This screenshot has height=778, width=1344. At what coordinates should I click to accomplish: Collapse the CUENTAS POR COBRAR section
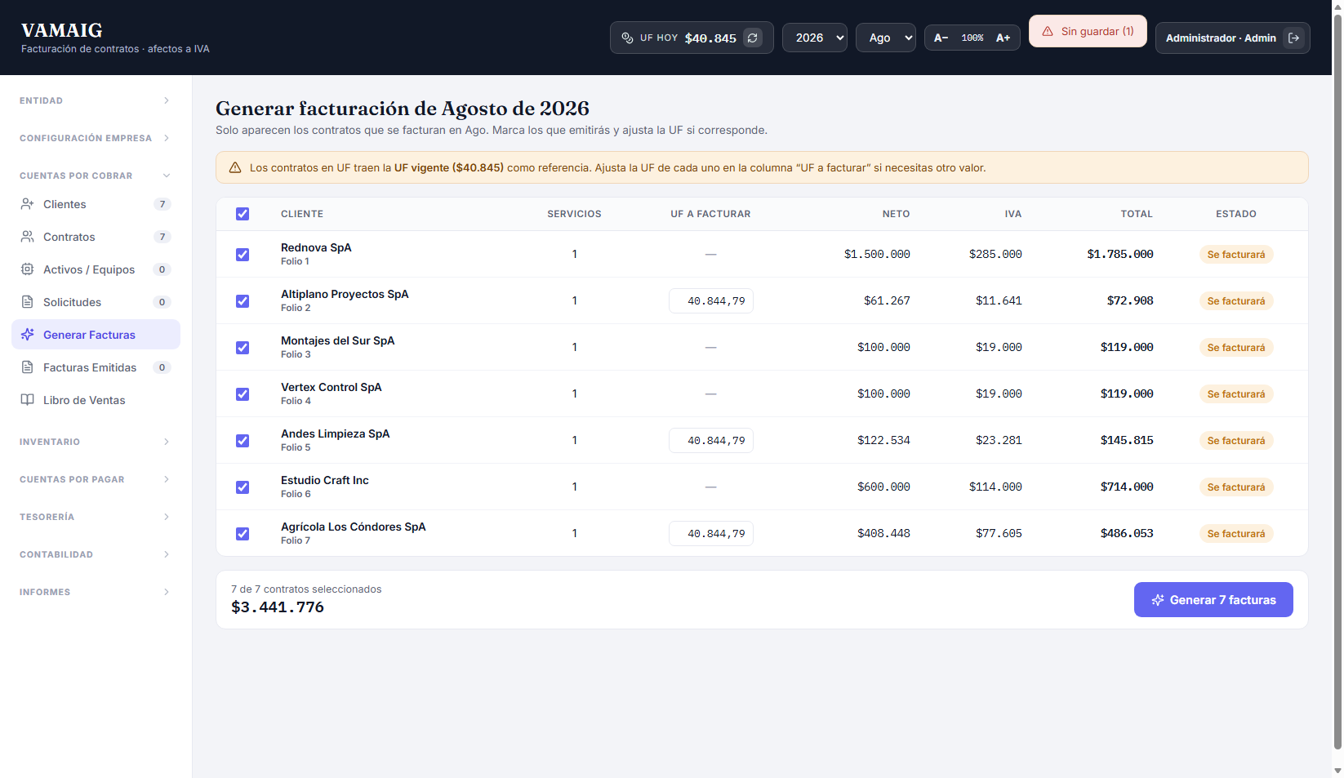[96, 176]
